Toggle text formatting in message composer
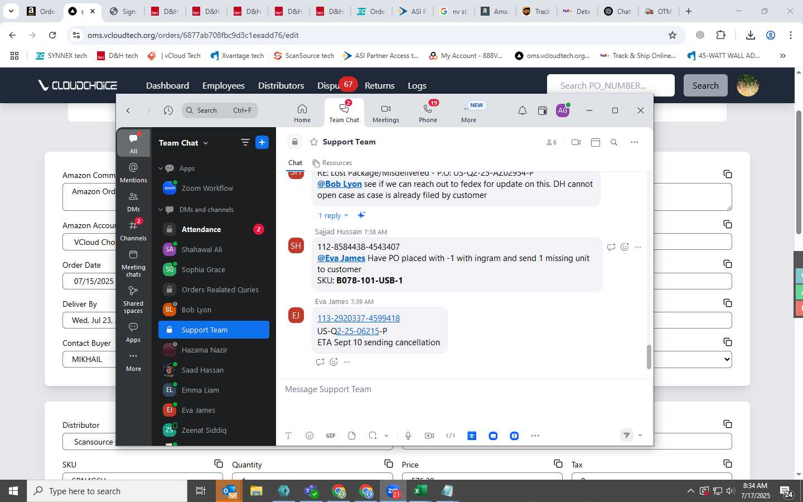The image size is (803, 502). click(288, 436)
